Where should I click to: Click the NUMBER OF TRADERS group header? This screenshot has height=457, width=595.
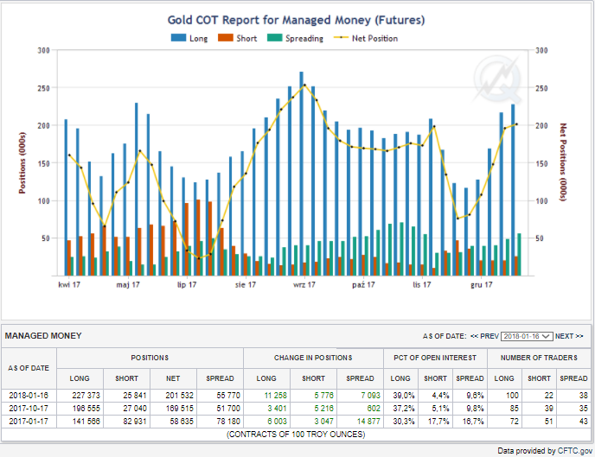pos(539,358)
